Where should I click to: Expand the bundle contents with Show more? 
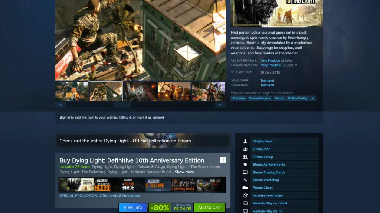pyautogui.click(x=184, y=172)
